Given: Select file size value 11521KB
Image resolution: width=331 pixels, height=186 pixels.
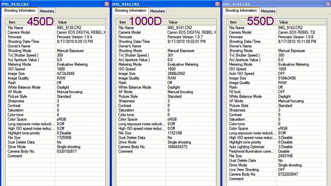Looking at the screenshot, I should click(175, 133).
